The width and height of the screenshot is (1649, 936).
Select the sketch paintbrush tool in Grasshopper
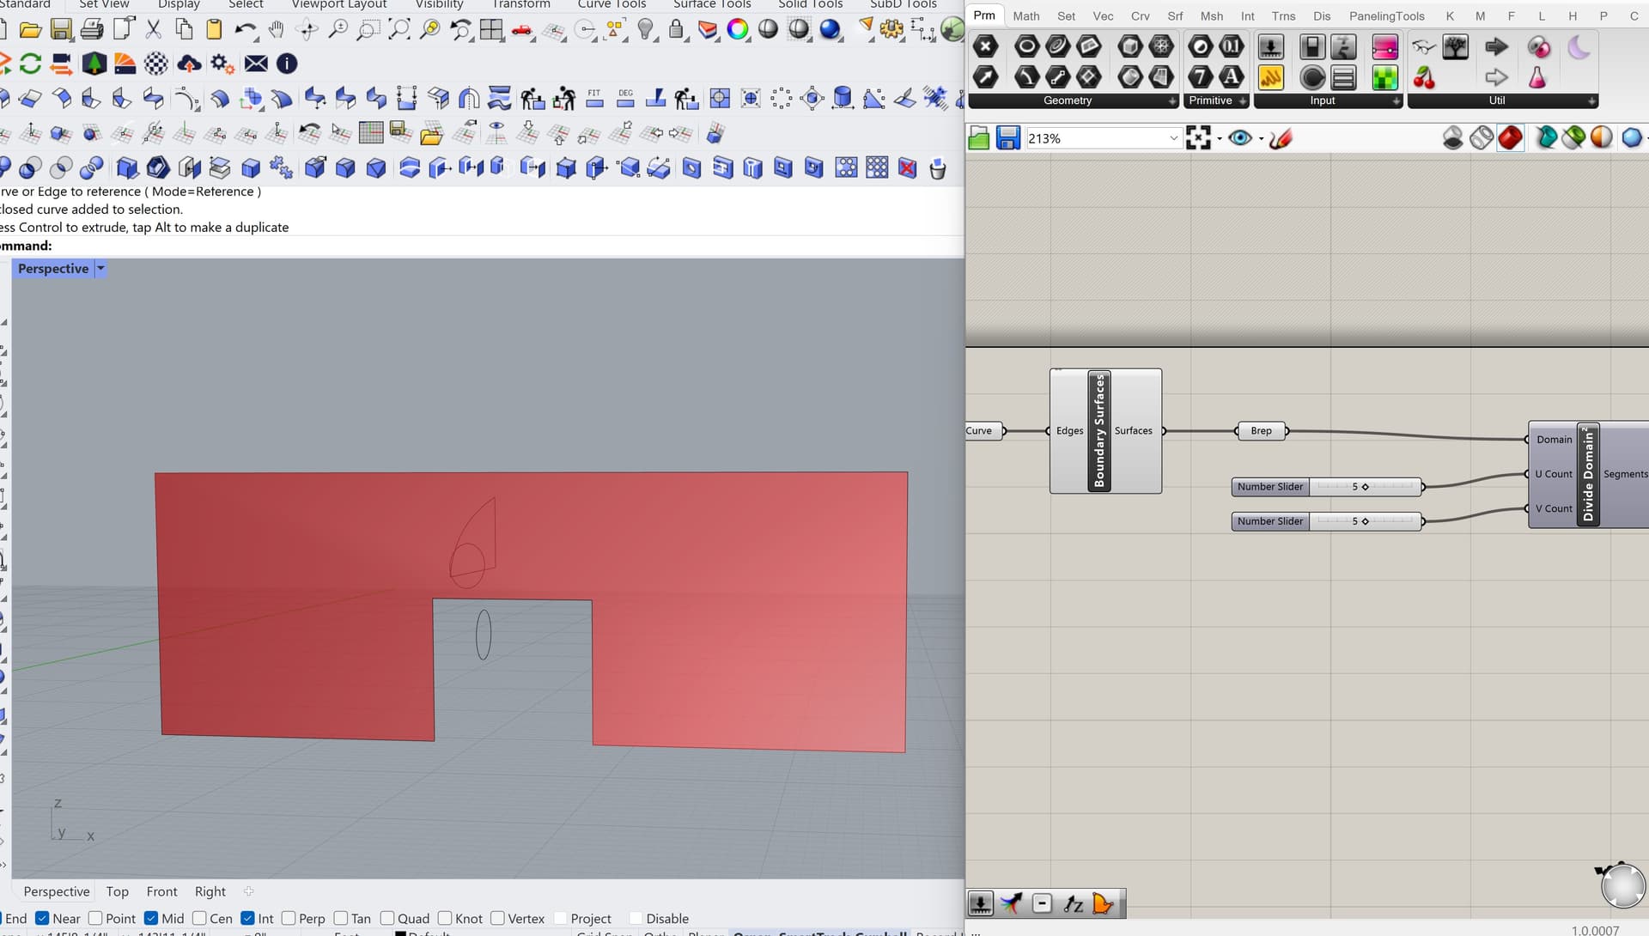[x=1281, y=137]
